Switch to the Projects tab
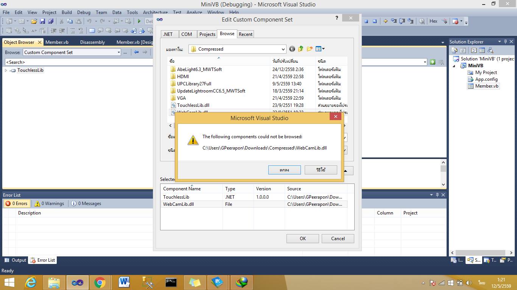Screen dimensions: 517x290 pyautogui.click(x=207, y=34)
